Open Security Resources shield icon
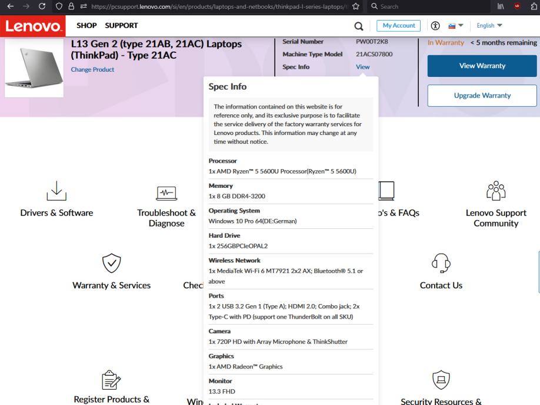540x405 pixels. (x=441, y=380)
